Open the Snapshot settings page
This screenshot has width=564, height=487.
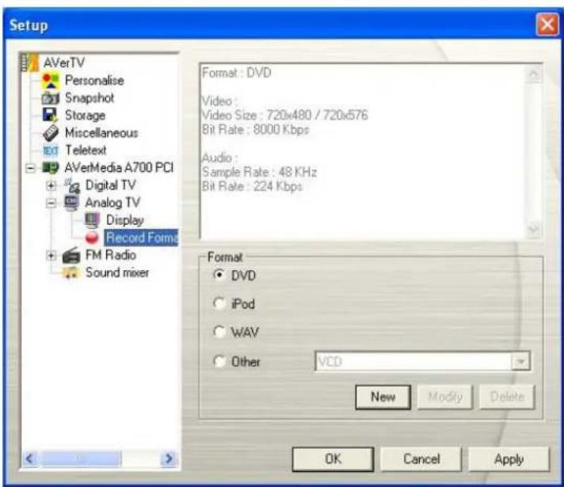pyautogui.click(x=90, y=98)
